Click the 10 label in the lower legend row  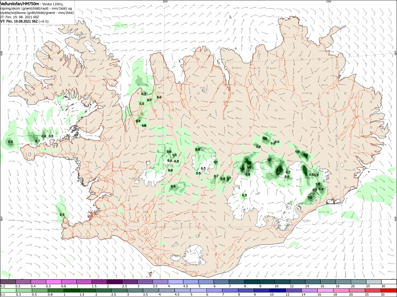tap(272, 295)
